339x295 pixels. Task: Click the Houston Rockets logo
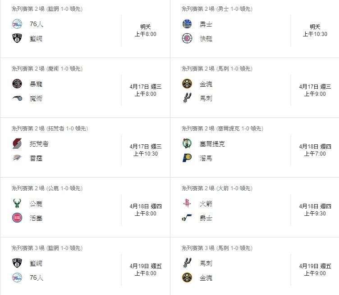click(187, 203)
